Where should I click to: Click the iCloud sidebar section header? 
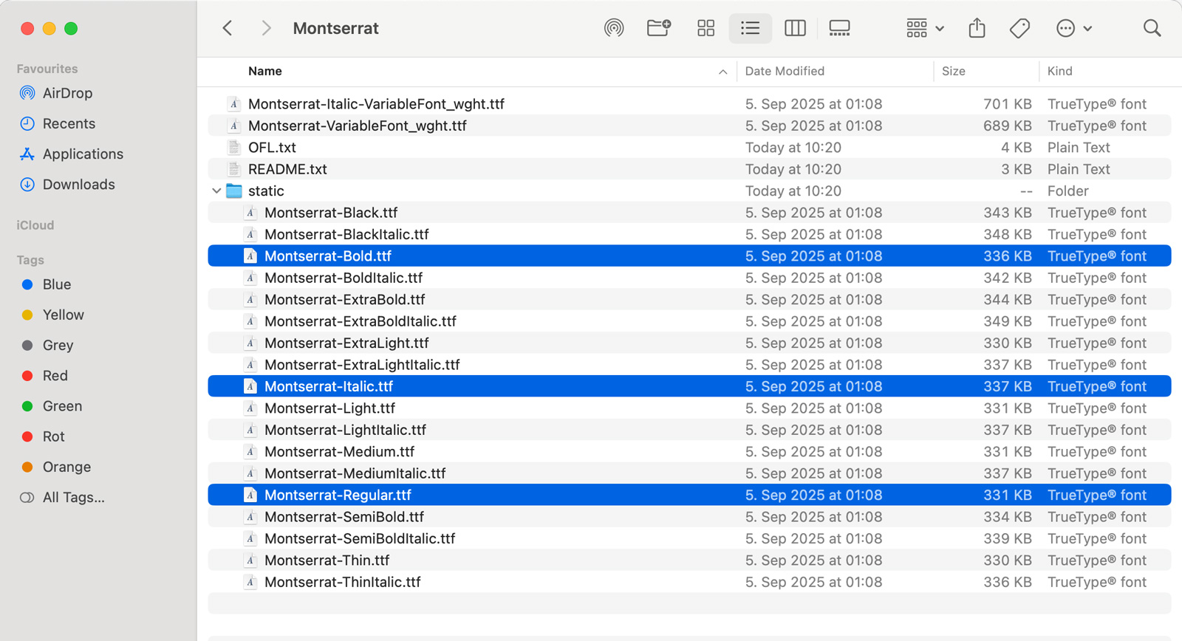pos(35,225)
